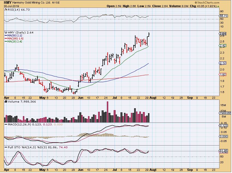Click the RSI(14) 66.73 panel label
The height and width of the screenshot is (173, 232).
19,10
